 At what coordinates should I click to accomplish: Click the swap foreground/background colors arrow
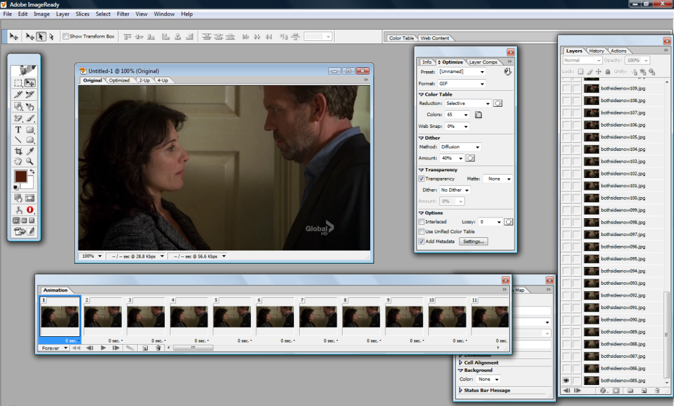click(x=32, y=171)
